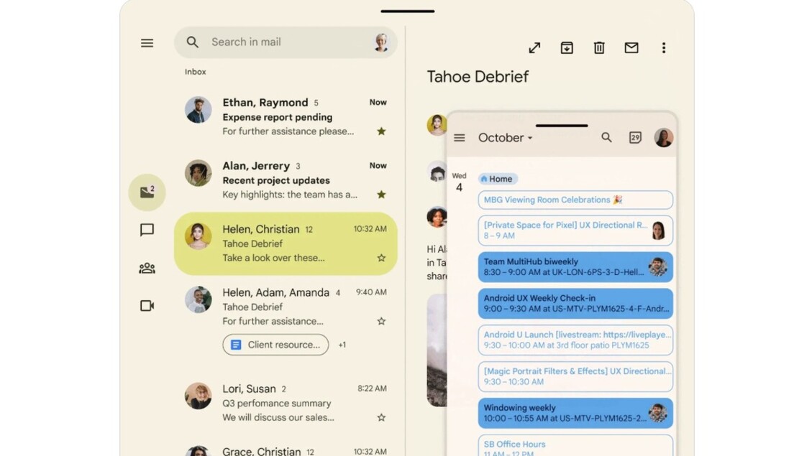Unstar the Ethan, Raymond email
The image size is (812, 456).
[x=382, y=131]
